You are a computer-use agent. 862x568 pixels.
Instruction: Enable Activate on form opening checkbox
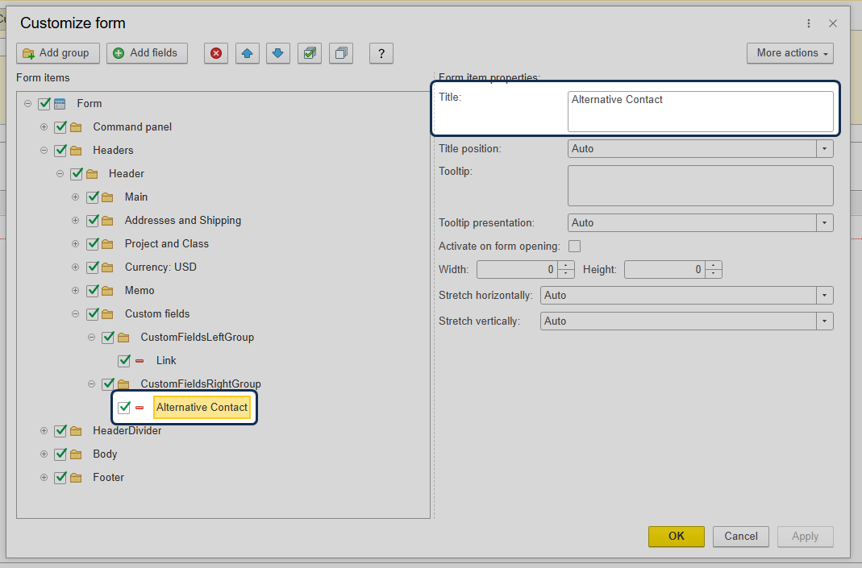point(575,246)
